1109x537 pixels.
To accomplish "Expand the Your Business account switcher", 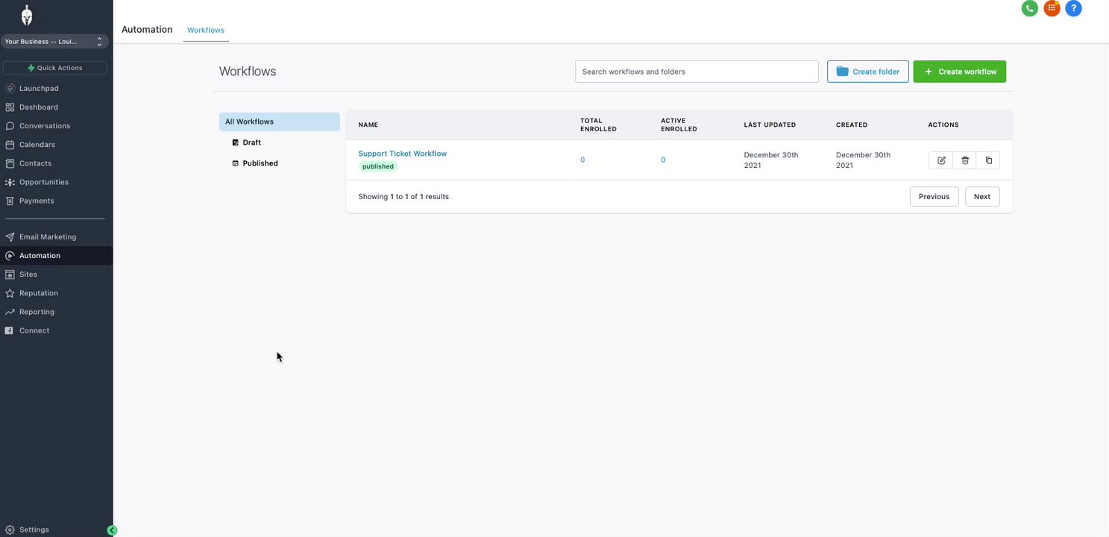I will (54, 42).
